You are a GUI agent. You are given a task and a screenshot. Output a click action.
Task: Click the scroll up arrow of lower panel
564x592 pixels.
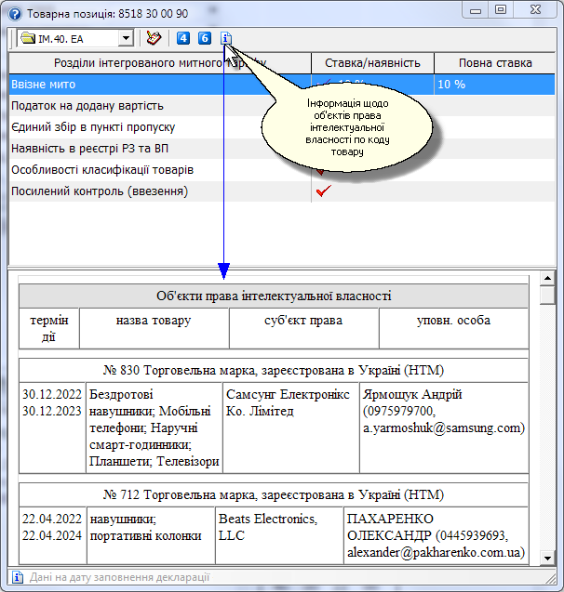[547, 278]
